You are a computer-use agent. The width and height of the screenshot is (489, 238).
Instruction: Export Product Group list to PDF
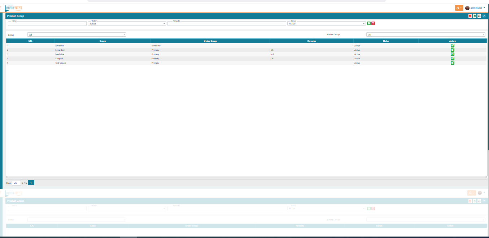[470, 16]
